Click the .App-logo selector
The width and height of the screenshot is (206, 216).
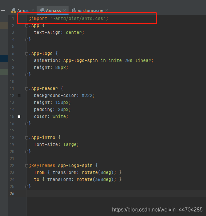(41, 54)
